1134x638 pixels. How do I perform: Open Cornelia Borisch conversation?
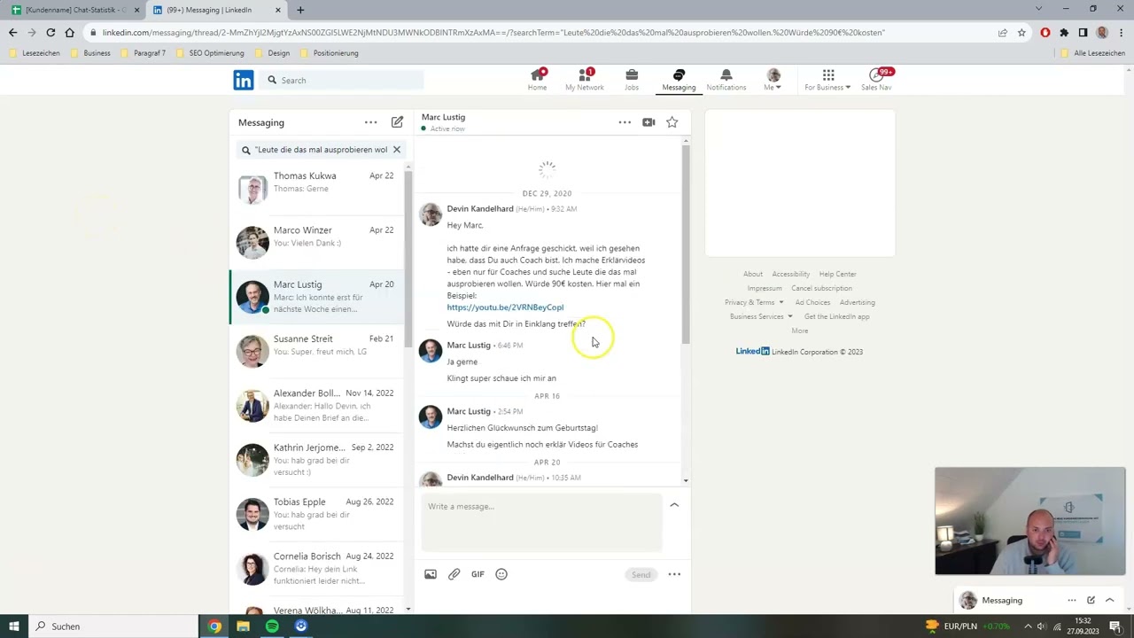click(x=317, y=568)
